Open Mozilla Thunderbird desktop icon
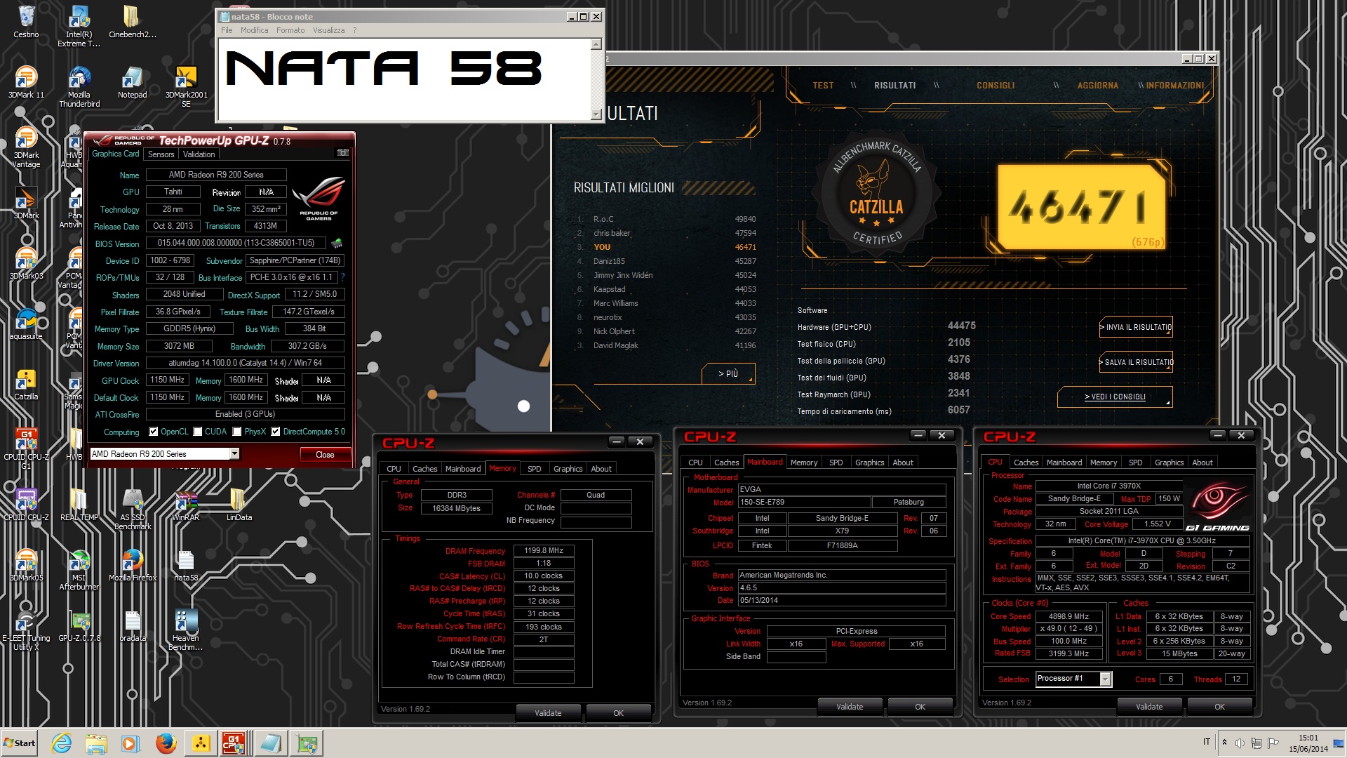Screen dimensions: 1347x758 79,86
